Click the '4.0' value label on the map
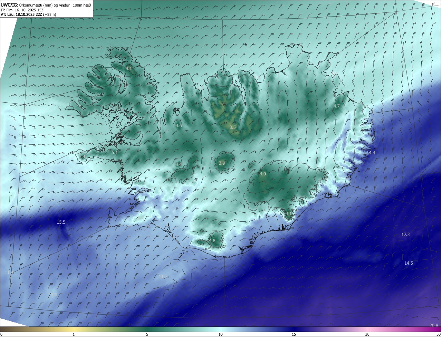Screen dimensions: 441x337 [x=263, y=174]
